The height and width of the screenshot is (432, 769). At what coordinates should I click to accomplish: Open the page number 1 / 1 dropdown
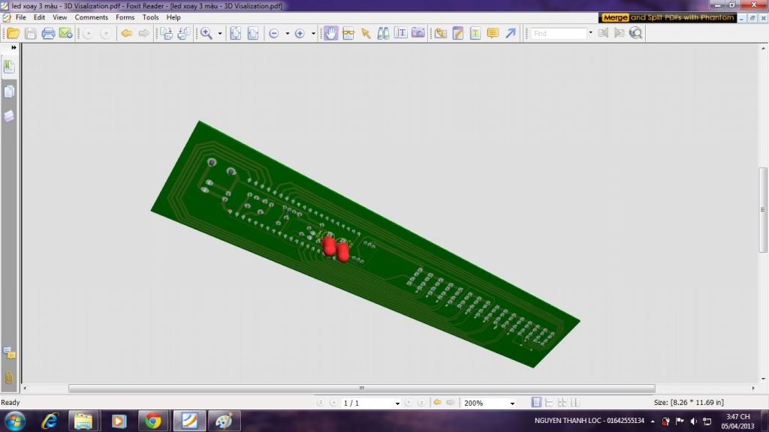[397, 403]
